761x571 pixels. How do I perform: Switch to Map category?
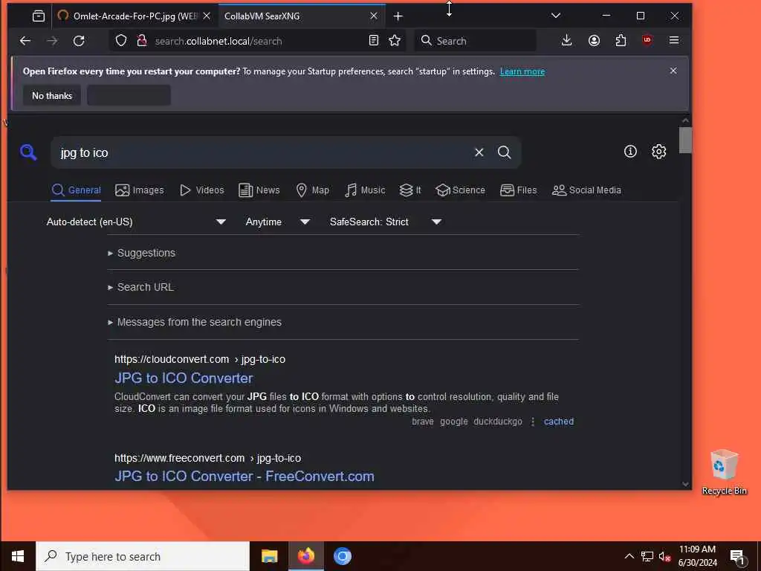pos(313,190)
